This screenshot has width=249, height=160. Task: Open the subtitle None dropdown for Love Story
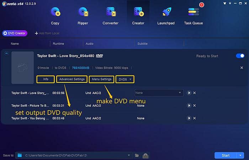point(159,93)
